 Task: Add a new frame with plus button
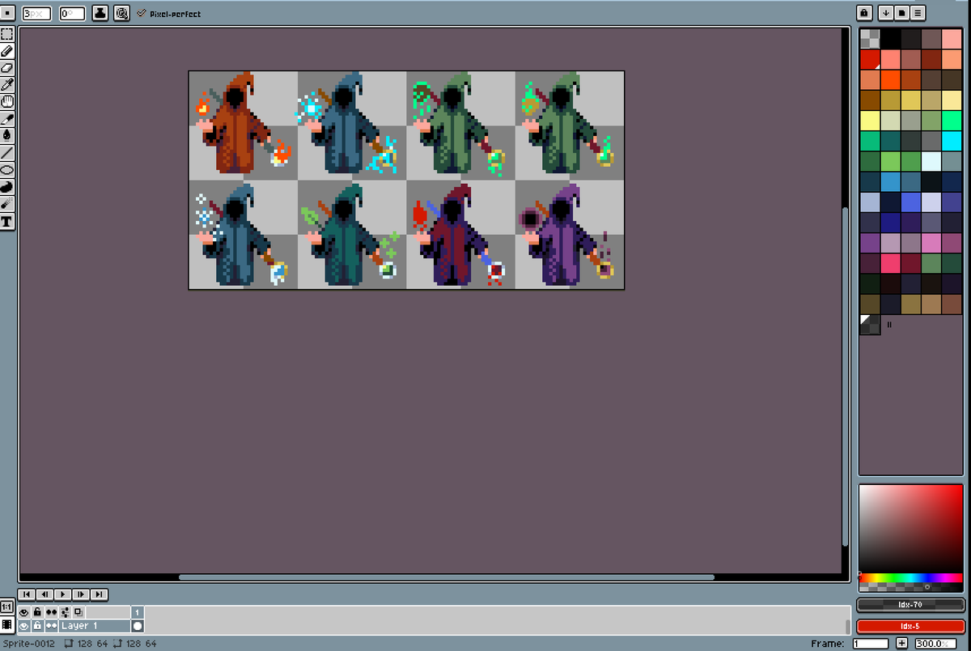pos(901,644)
